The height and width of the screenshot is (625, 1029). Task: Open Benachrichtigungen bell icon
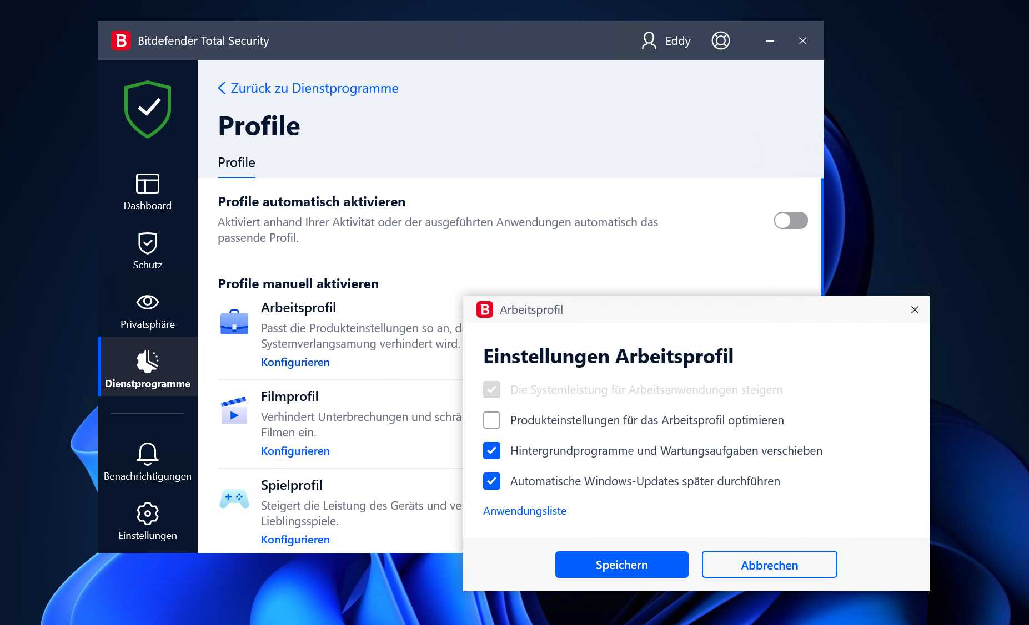147,454
